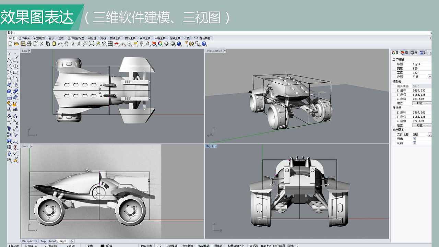The height and width of the screenshot is (247, 439).
Task: Select the New File icon on the toolbar
Action: coord(11,44)
